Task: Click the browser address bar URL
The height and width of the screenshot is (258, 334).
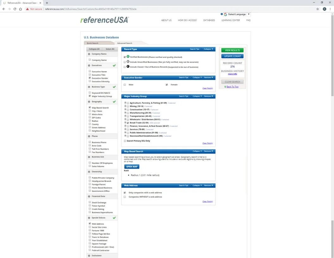Action: [90, 9]
